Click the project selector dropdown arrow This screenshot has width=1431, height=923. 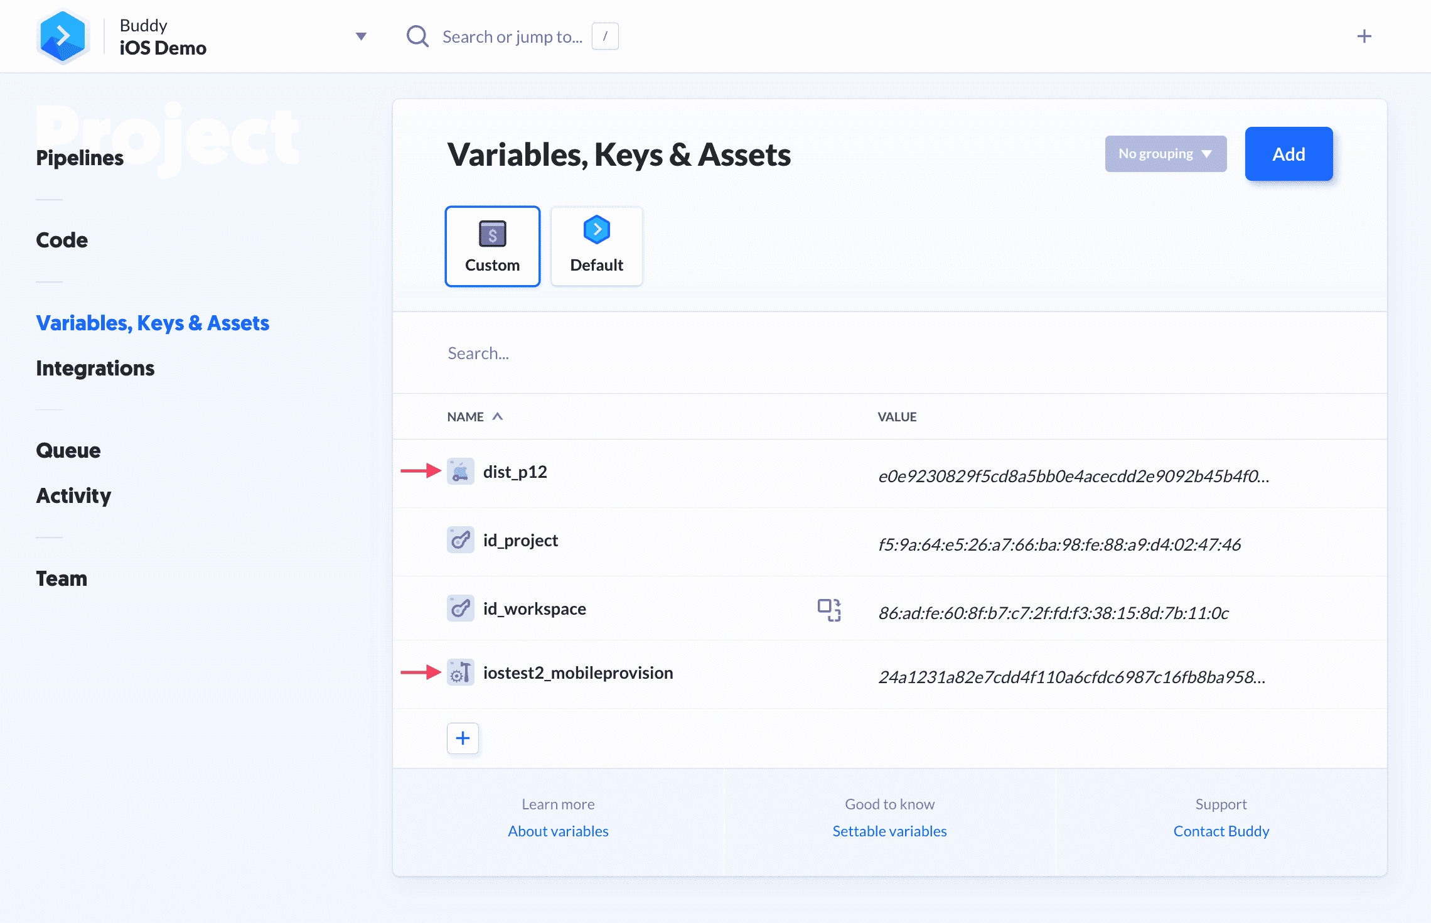[362, 36]
